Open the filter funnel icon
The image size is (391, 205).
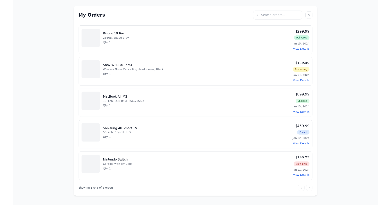pyautogui.click(x=309, y=15)
